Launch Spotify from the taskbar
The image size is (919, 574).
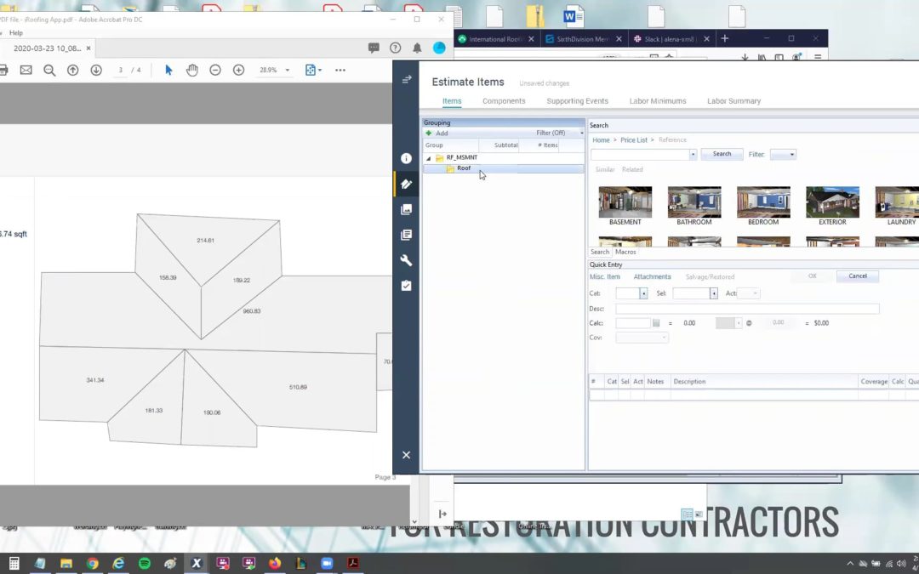point(144,563)
